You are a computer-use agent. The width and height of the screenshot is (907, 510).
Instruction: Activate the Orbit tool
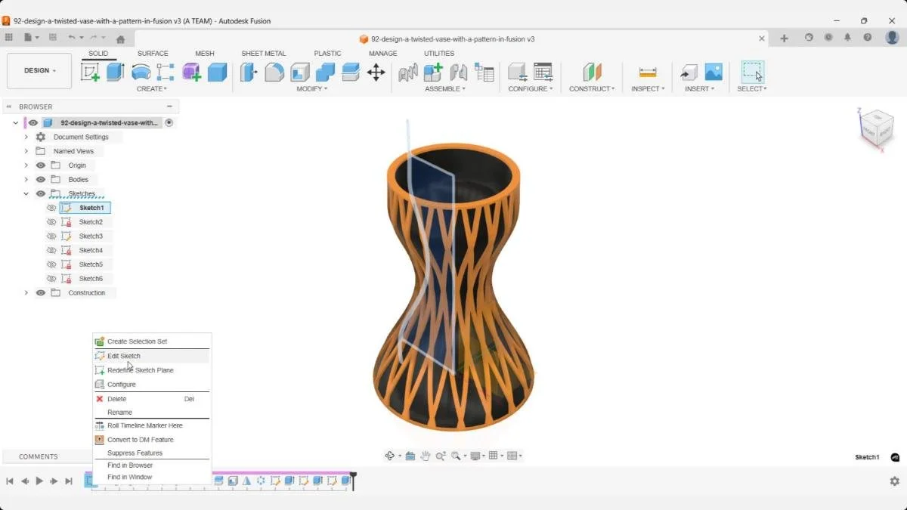pyautogui.click(x=390, y=455)
